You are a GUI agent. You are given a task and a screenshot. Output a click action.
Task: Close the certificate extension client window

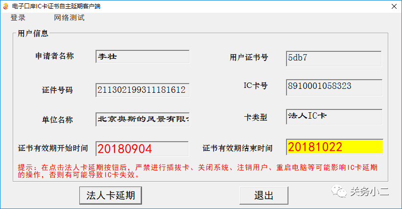click(394, 6)
